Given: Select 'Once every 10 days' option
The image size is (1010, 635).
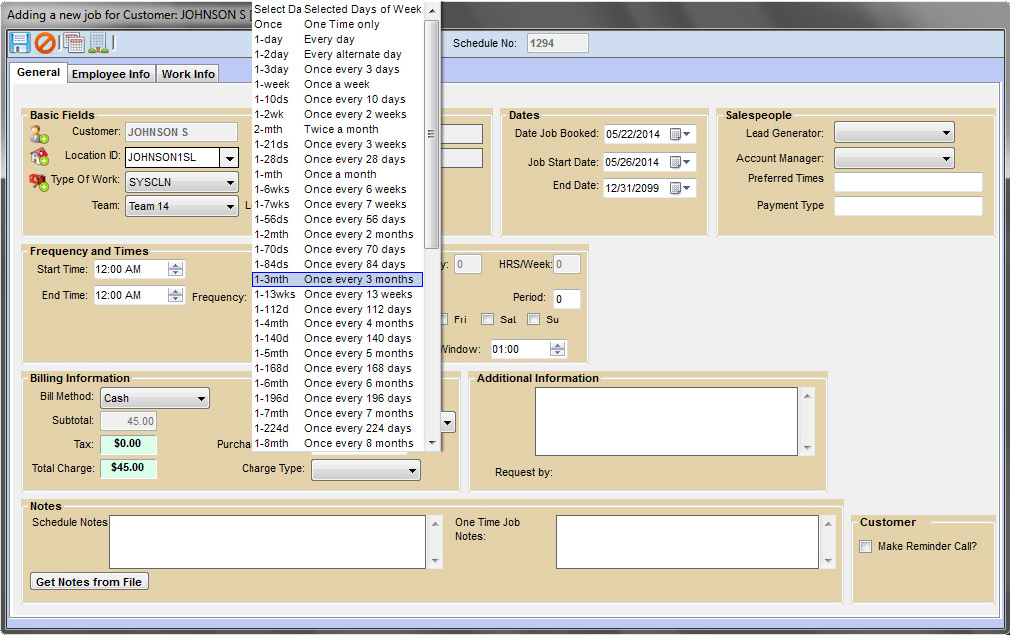Looking at the screenshot, I should pyautogui.click(x=338, y=99).
